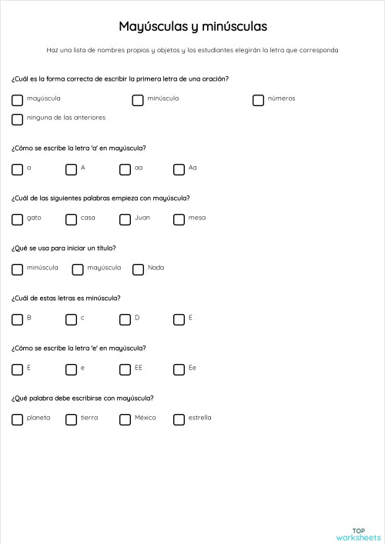Mark 'mayúscula' for starting a title
Screen dimensions: 385x544
[78, 269]
